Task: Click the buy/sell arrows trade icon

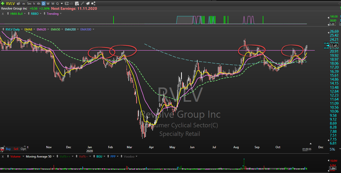Action: [x=2, y=149]
